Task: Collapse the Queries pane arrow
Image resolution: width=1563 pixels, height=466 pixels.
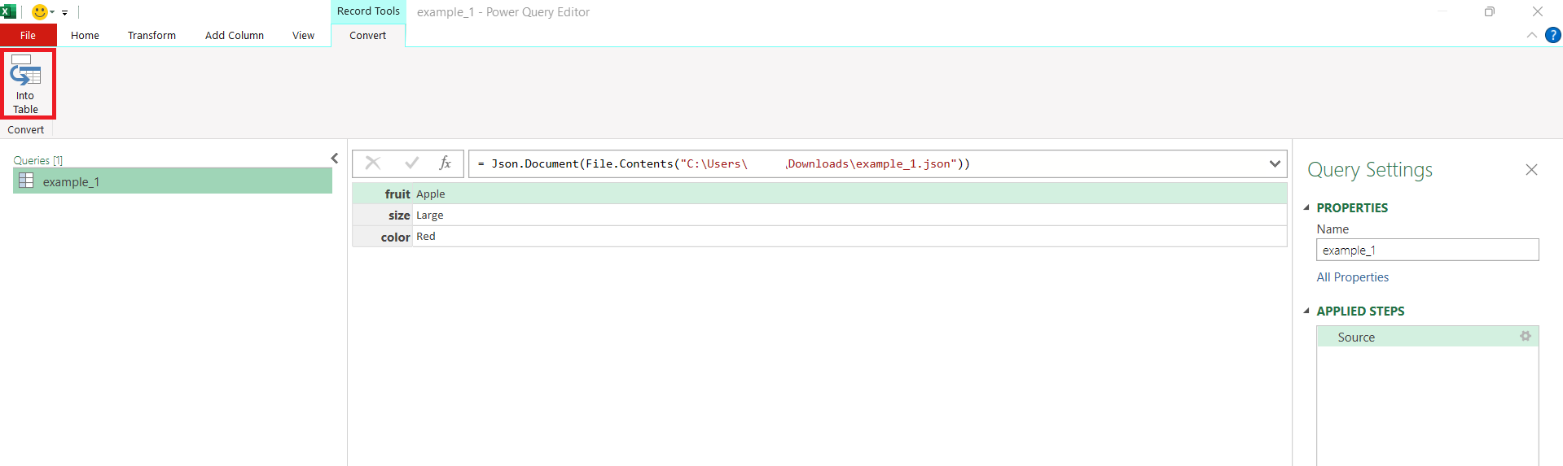Action: [334, 159]
